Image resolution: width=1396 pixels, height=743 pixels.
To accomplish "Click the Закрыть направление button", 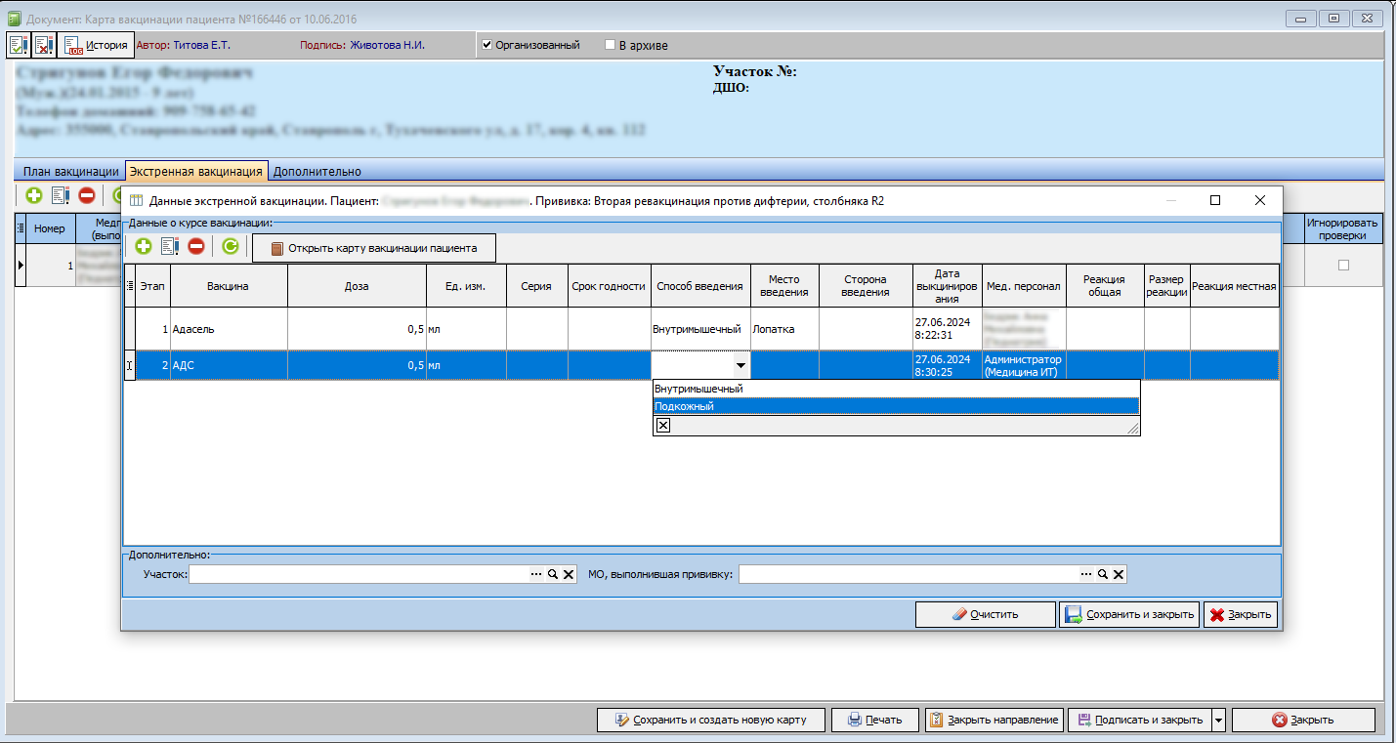I will point(994,720).
